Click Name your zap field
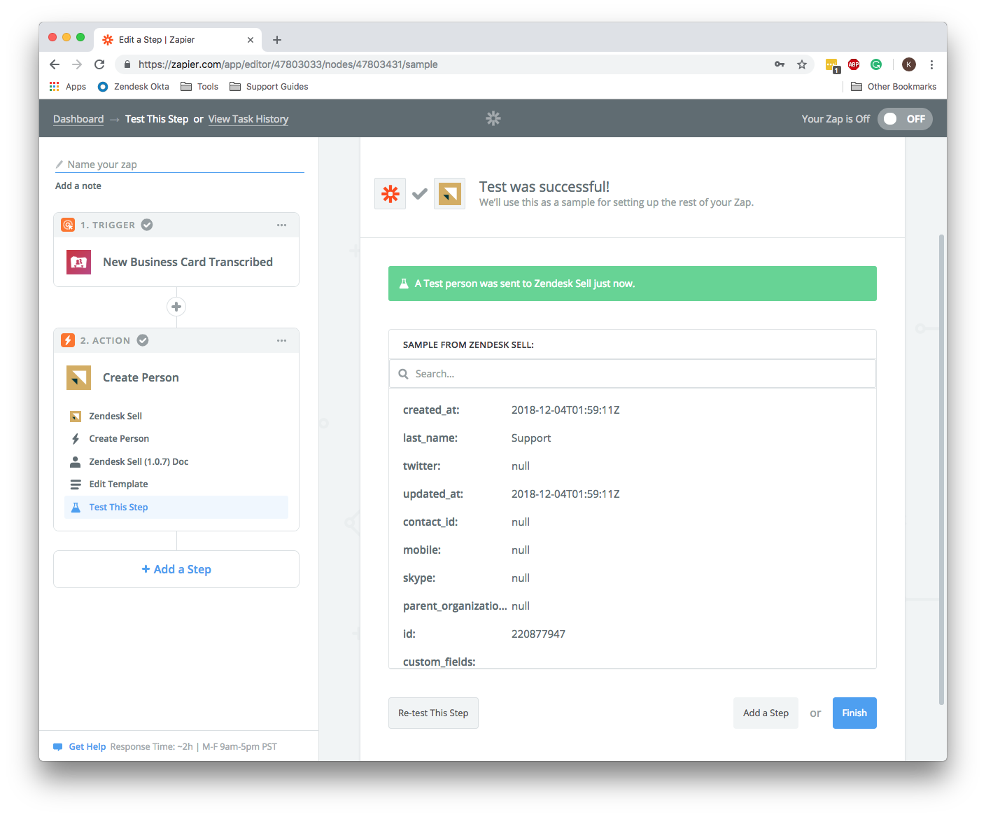The width and height of the screenshot is (986, 817). coord(180,165)
